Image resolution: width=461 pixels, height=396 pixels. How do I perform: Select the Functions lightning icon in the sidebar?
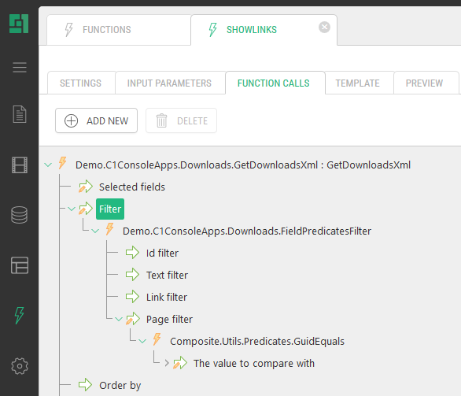20,316
